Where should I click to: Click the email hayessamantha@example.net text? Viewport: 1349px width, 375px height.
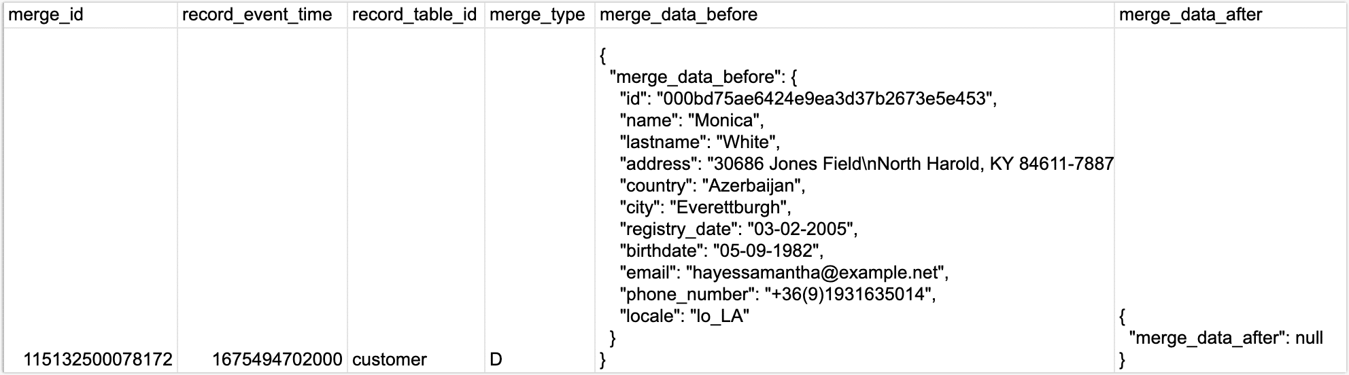pos(816,272)
